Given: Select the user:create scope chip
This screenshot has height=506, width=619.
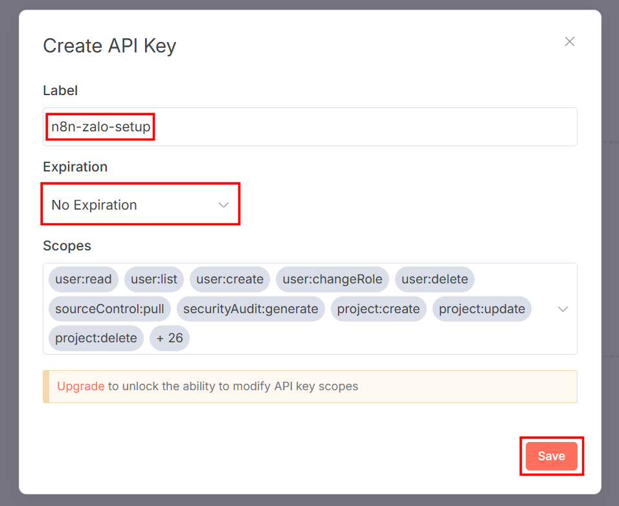Looking at the screenshot, I should 229,279.
